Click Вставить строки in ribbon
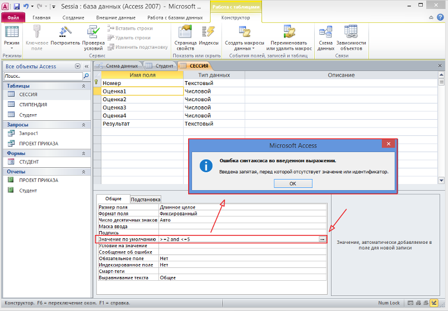Viewport: 448px width, 311px height. click(130, 28)
